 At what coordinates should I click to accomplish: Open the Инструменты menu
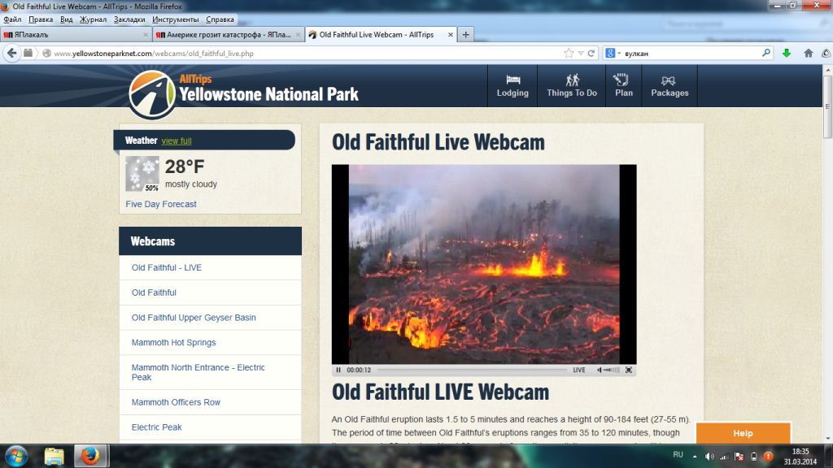(x=176, y=19)
